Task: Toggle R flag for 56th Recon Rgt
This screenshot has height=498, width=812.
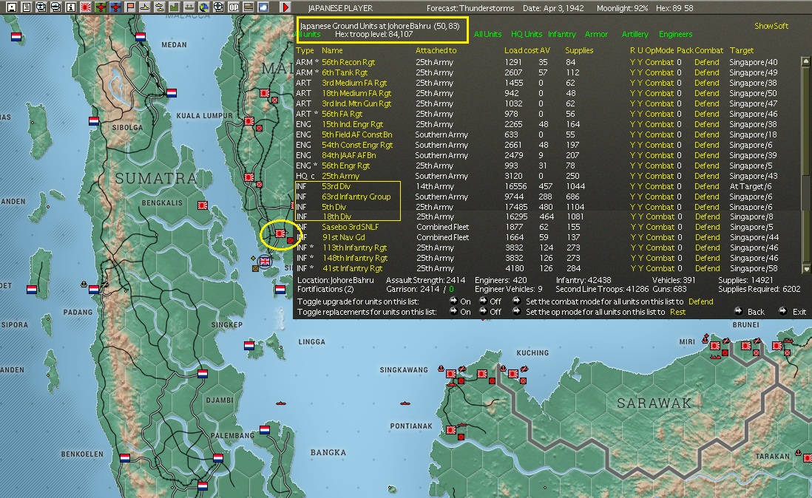Action: (632, 62)
